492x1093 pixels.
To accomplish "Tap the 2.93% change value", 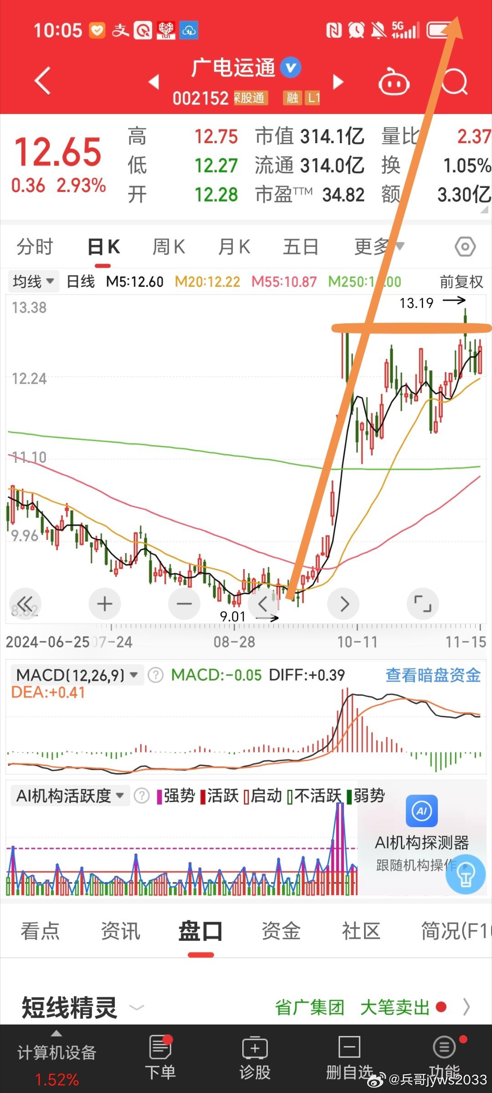I will pyautogui.click(x=82, y=186).
